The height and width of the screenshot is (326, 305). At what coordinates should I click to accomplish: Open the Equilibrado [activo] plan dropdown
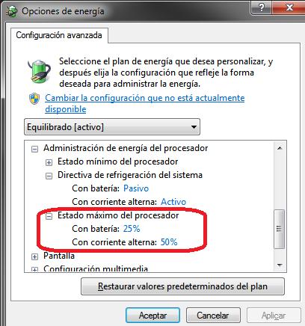coord(112,127)
